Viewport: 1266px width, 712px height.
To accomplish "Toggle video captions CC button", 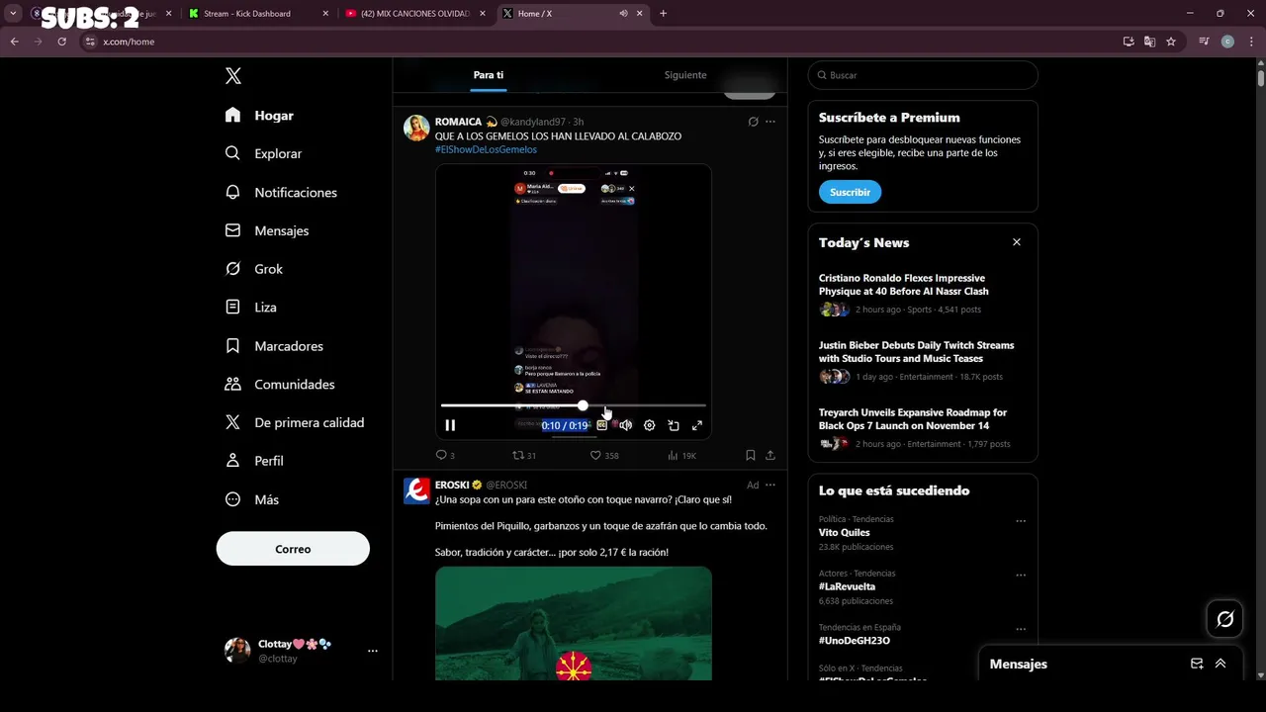I will coord(601,425).
